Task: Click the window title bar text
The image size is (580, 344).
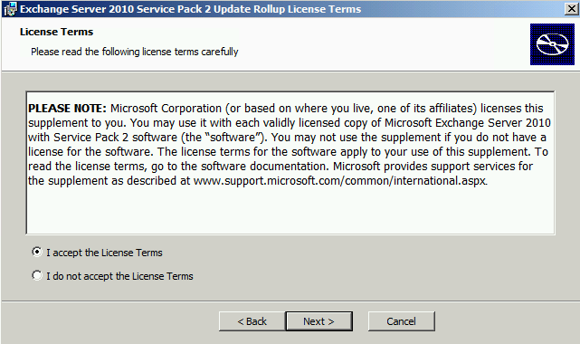Action: click(x=191, y=9)
